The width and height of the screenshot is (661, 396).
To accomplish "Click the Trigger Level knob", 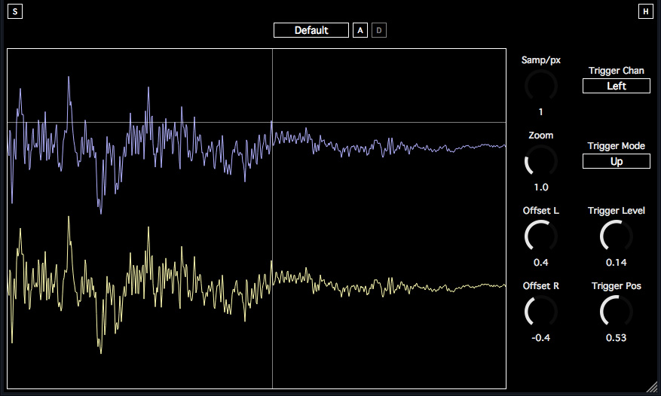I will tap(617, 236).
